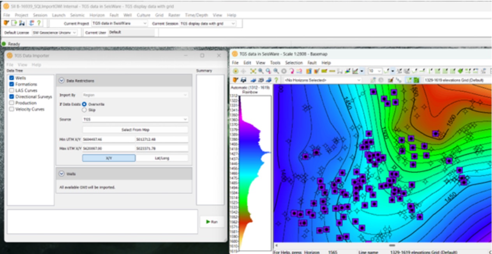Open the Import By Region dropdown
This screenshot has width=492, height=254.
[x=135, y=95]
